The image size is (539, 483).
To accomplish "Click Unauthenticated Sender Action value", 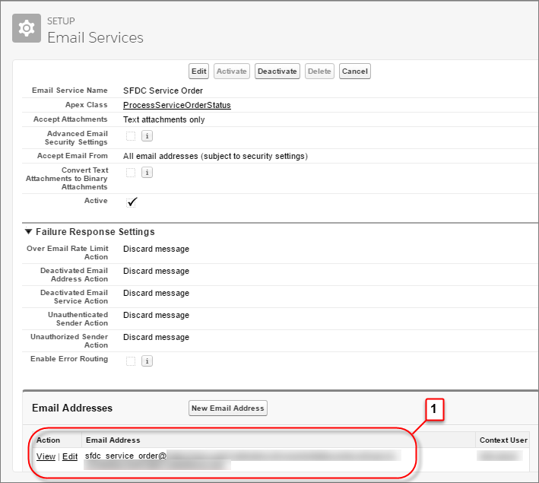I will click(156, 315).
